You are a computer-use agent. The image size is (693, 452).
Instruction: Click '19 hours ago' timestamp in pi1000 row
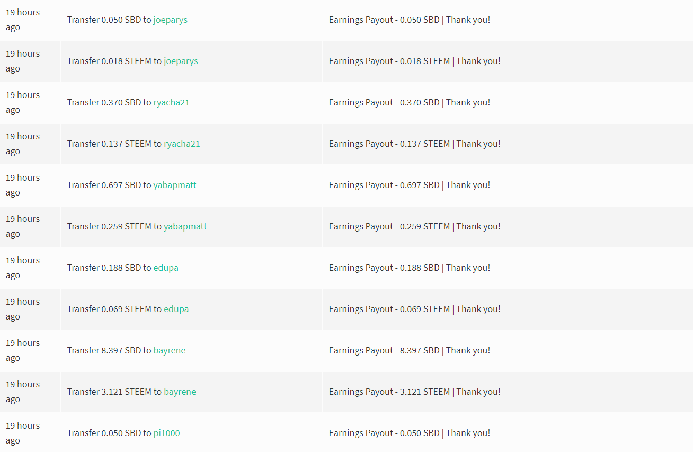[23, 433]
